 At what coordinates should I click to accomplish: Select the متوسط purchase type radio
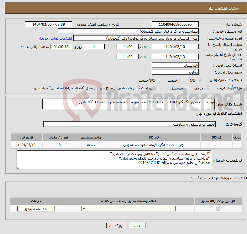pos(187,87)
